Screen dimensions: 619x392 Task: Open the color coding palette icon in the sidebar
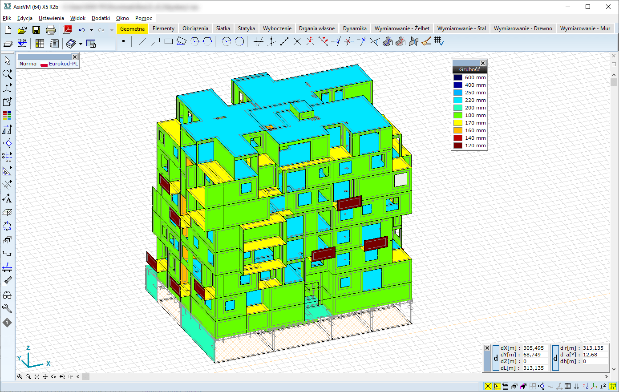(7, 115)
